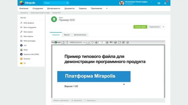Click the Платформа Mirapolis banner in document
Viewport: 188px width, 105px height.
pyautogui.click(x=94, y=76)
